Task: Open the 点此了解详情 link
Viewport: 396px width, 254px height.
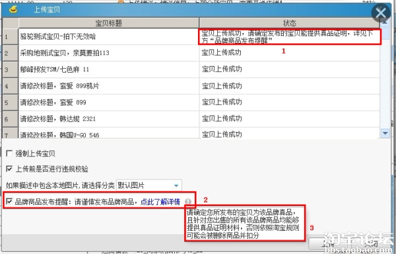Action: coord(160,202)
